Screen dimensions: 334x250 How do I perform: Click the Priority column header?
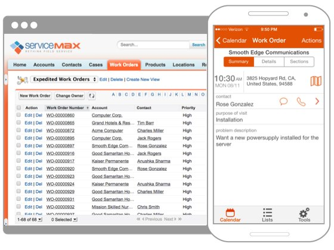[x=188, y=108]
